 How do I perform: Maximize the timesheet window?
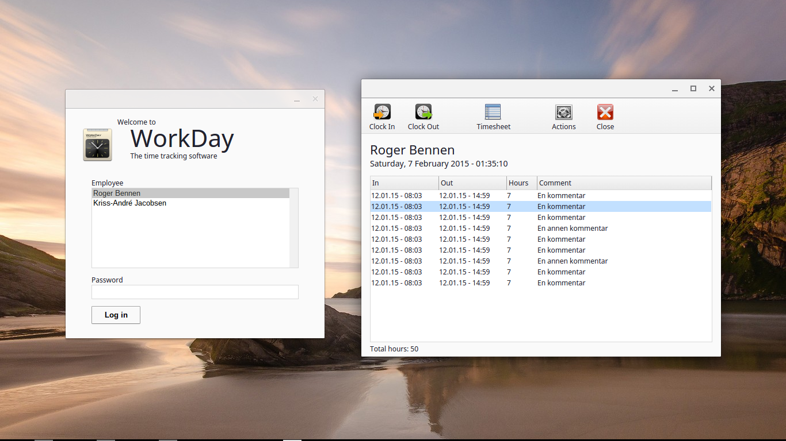coord(693,88)
